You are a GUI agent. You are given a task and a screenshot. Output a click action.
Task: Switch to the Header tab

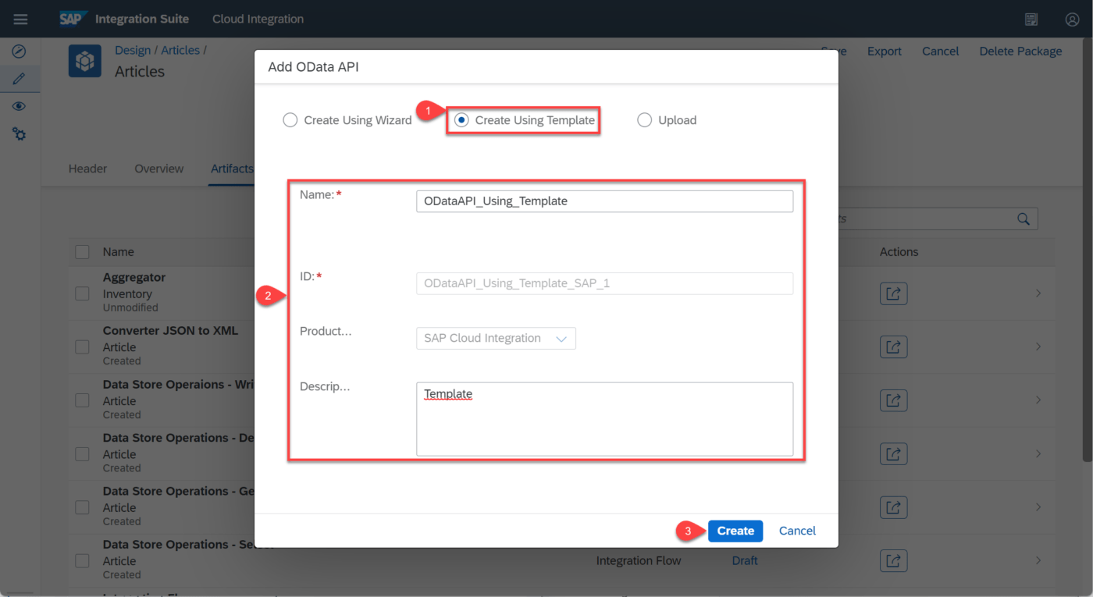tap(87, 169)
